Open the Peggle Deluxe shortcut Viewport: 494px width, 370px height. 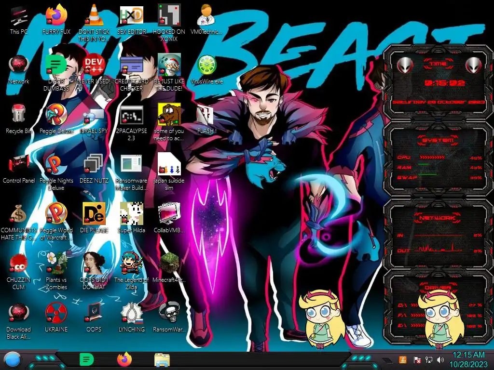pos(56,115)
